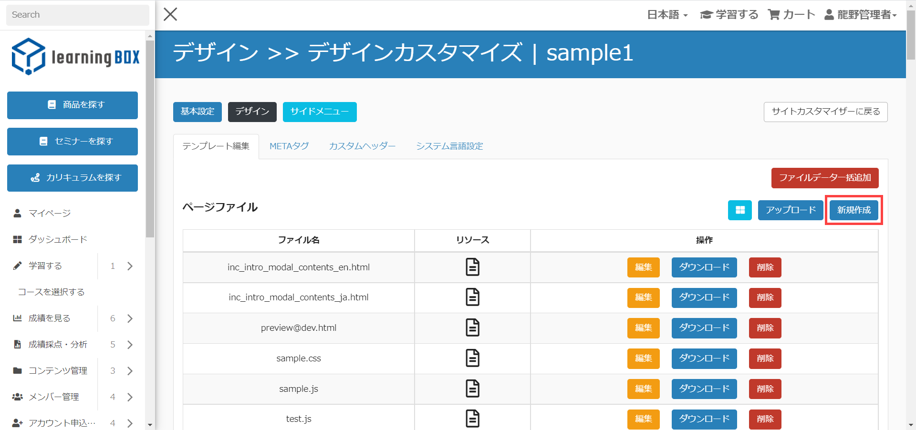This screenshot has height=430, width=916.
Task: Open ダッシュボード in the sidebar
Action: pos(58,239)
